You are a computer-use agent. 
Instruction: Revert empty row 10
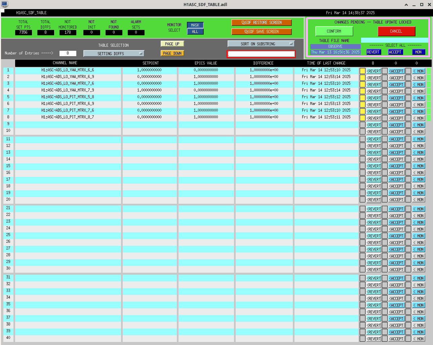pos(374,132)
